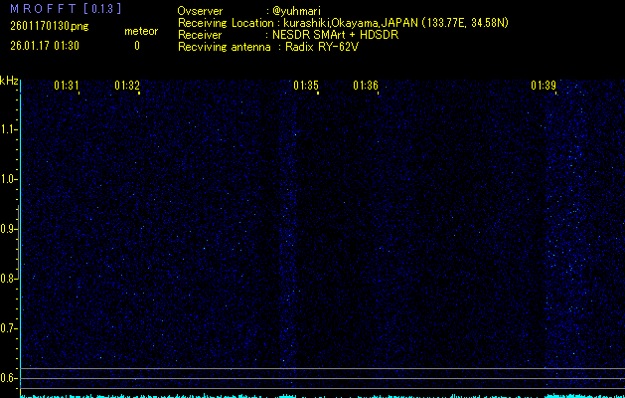
Task: Click the date stamp 26.01.17 01:30
Action: 45,46
